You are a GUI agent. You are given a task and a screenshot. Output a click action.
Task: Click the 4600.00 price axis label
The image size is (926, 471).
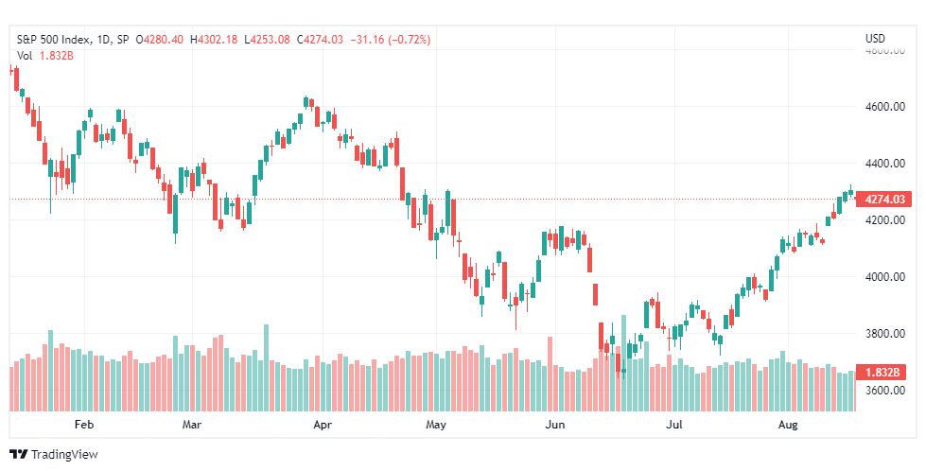[x=884, y=107]
